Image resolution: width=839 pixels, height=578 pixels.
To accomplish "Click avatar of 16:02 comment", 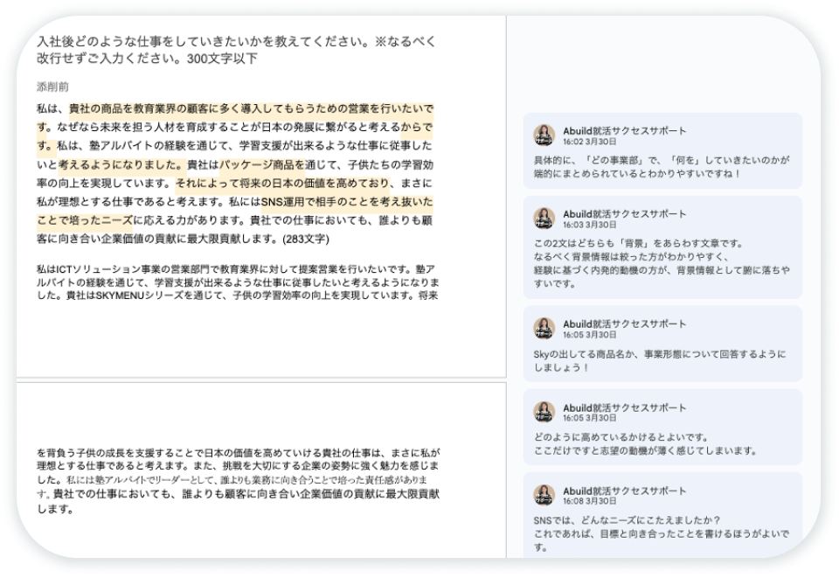I will pos(544,136).
